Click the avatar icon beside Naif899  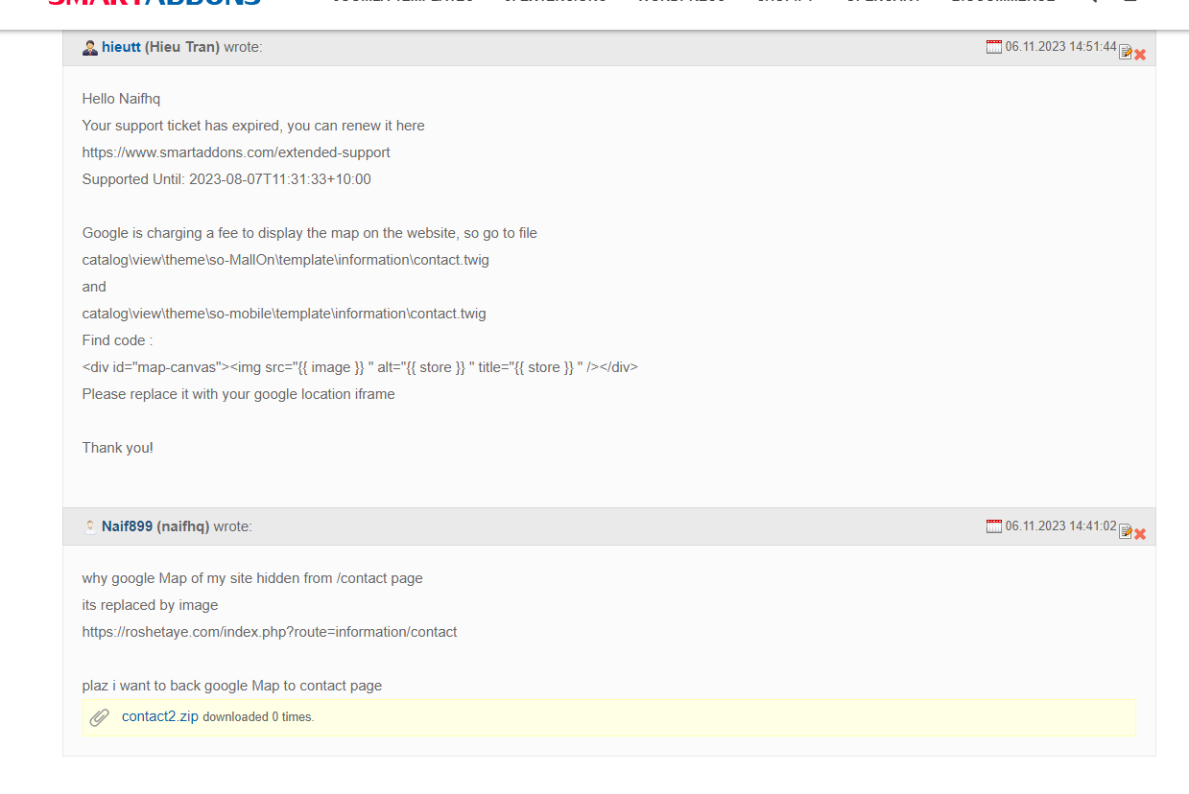pyautogui.click(x=90, y=526)
